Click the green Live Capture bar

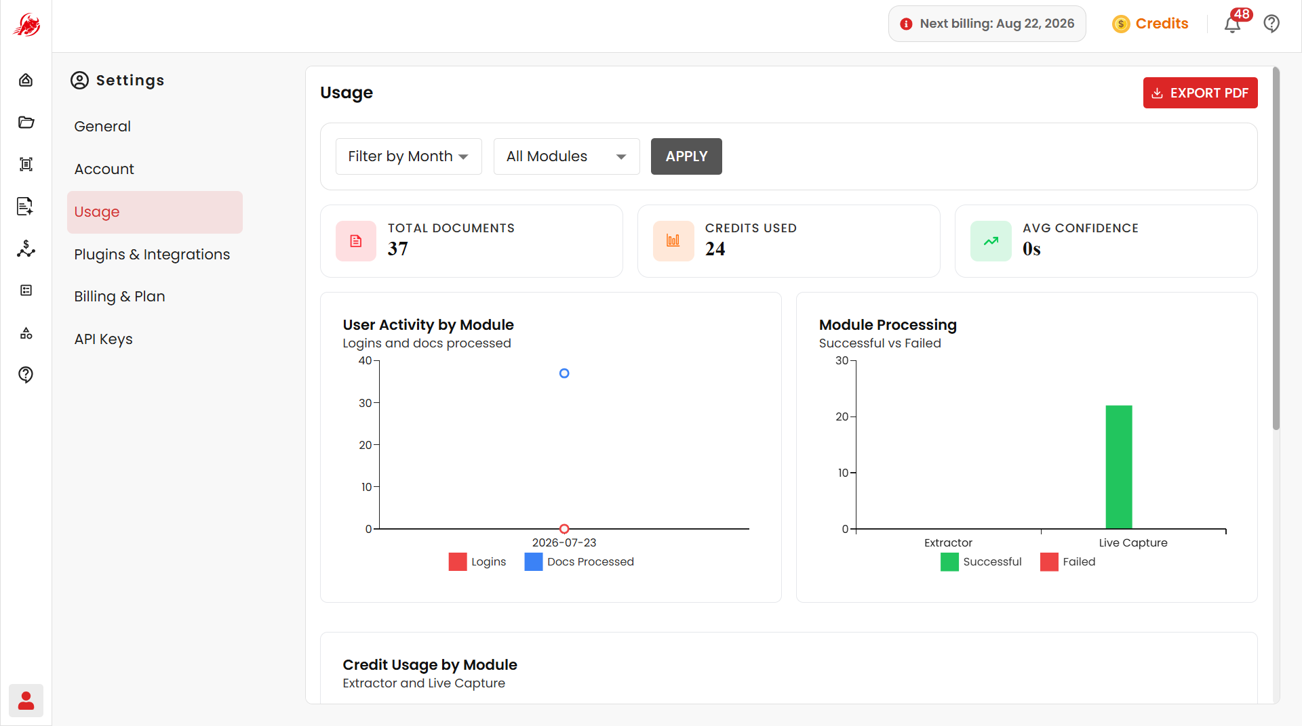[x=1119, y=467]
